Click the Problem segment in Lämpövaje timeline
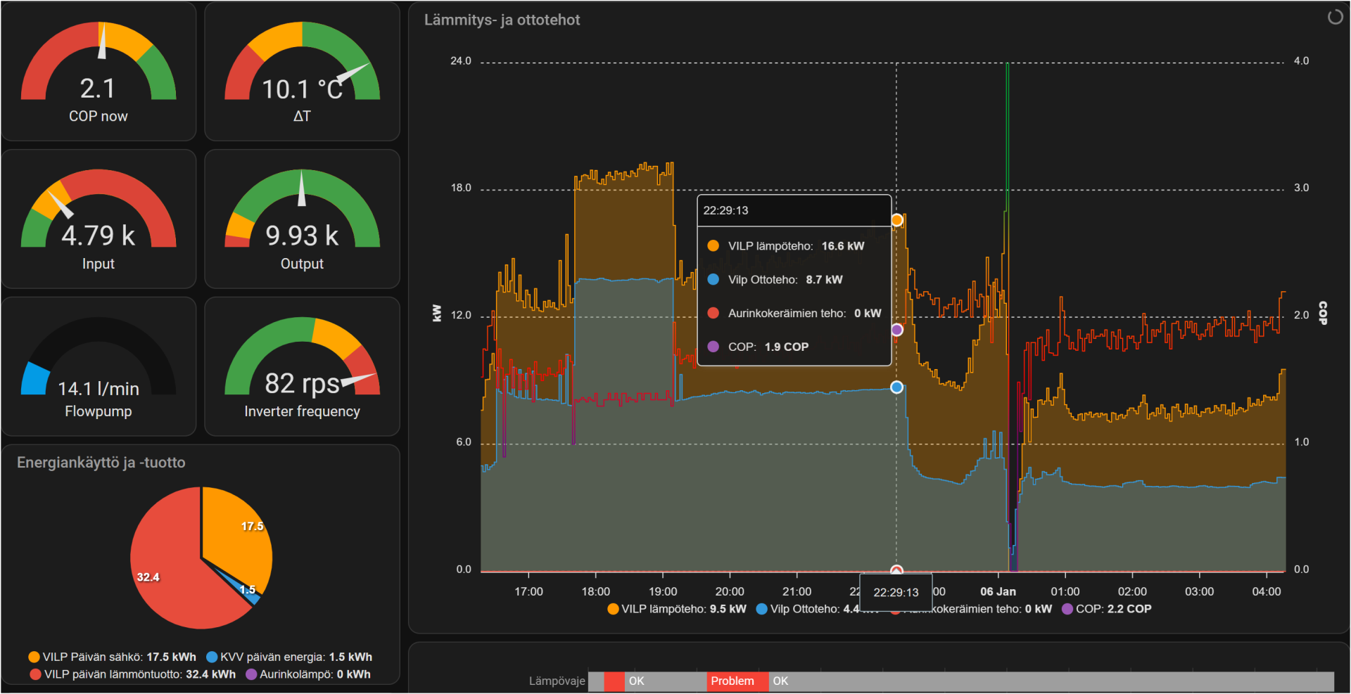 point(736,681)
